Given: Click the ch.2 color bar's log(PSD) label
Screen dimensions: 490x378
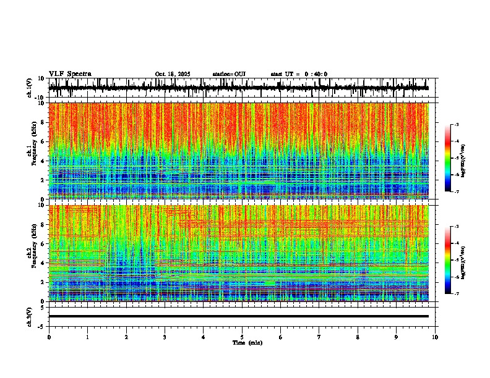Looking at the screenshot, I should click(x=463, y=263).
